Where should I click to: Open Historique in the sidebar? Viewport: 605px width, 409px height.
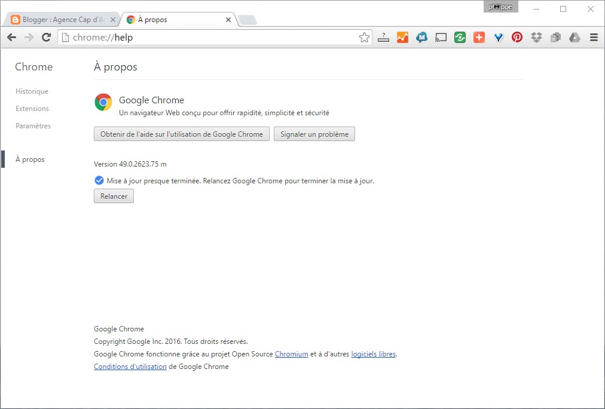[x=32, y=91]
